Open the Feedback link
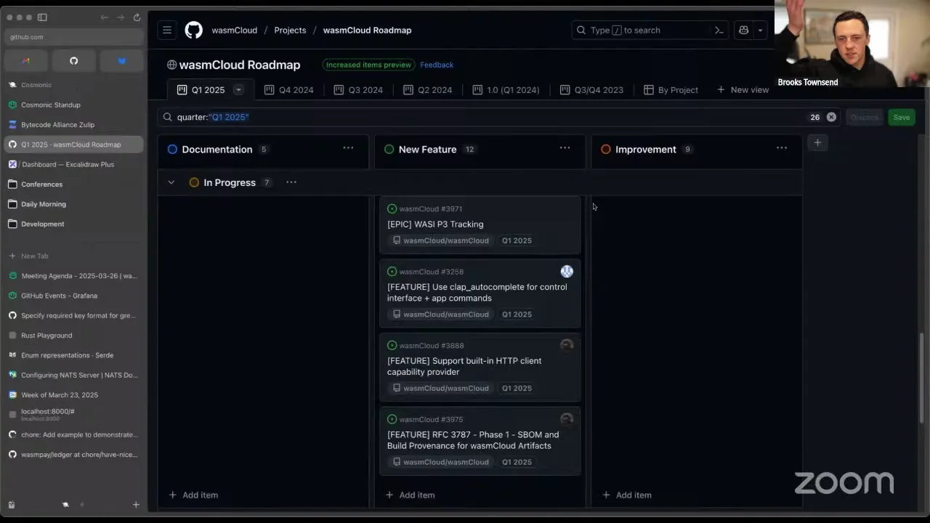The width and height of the screenshot is (930, 523). tap(437, 65)
